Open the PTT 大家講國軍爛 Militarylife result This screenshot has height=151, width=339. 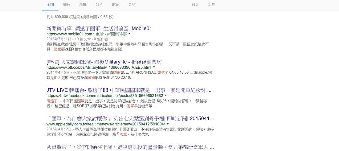pyautogui.click(x=104, y=62)
